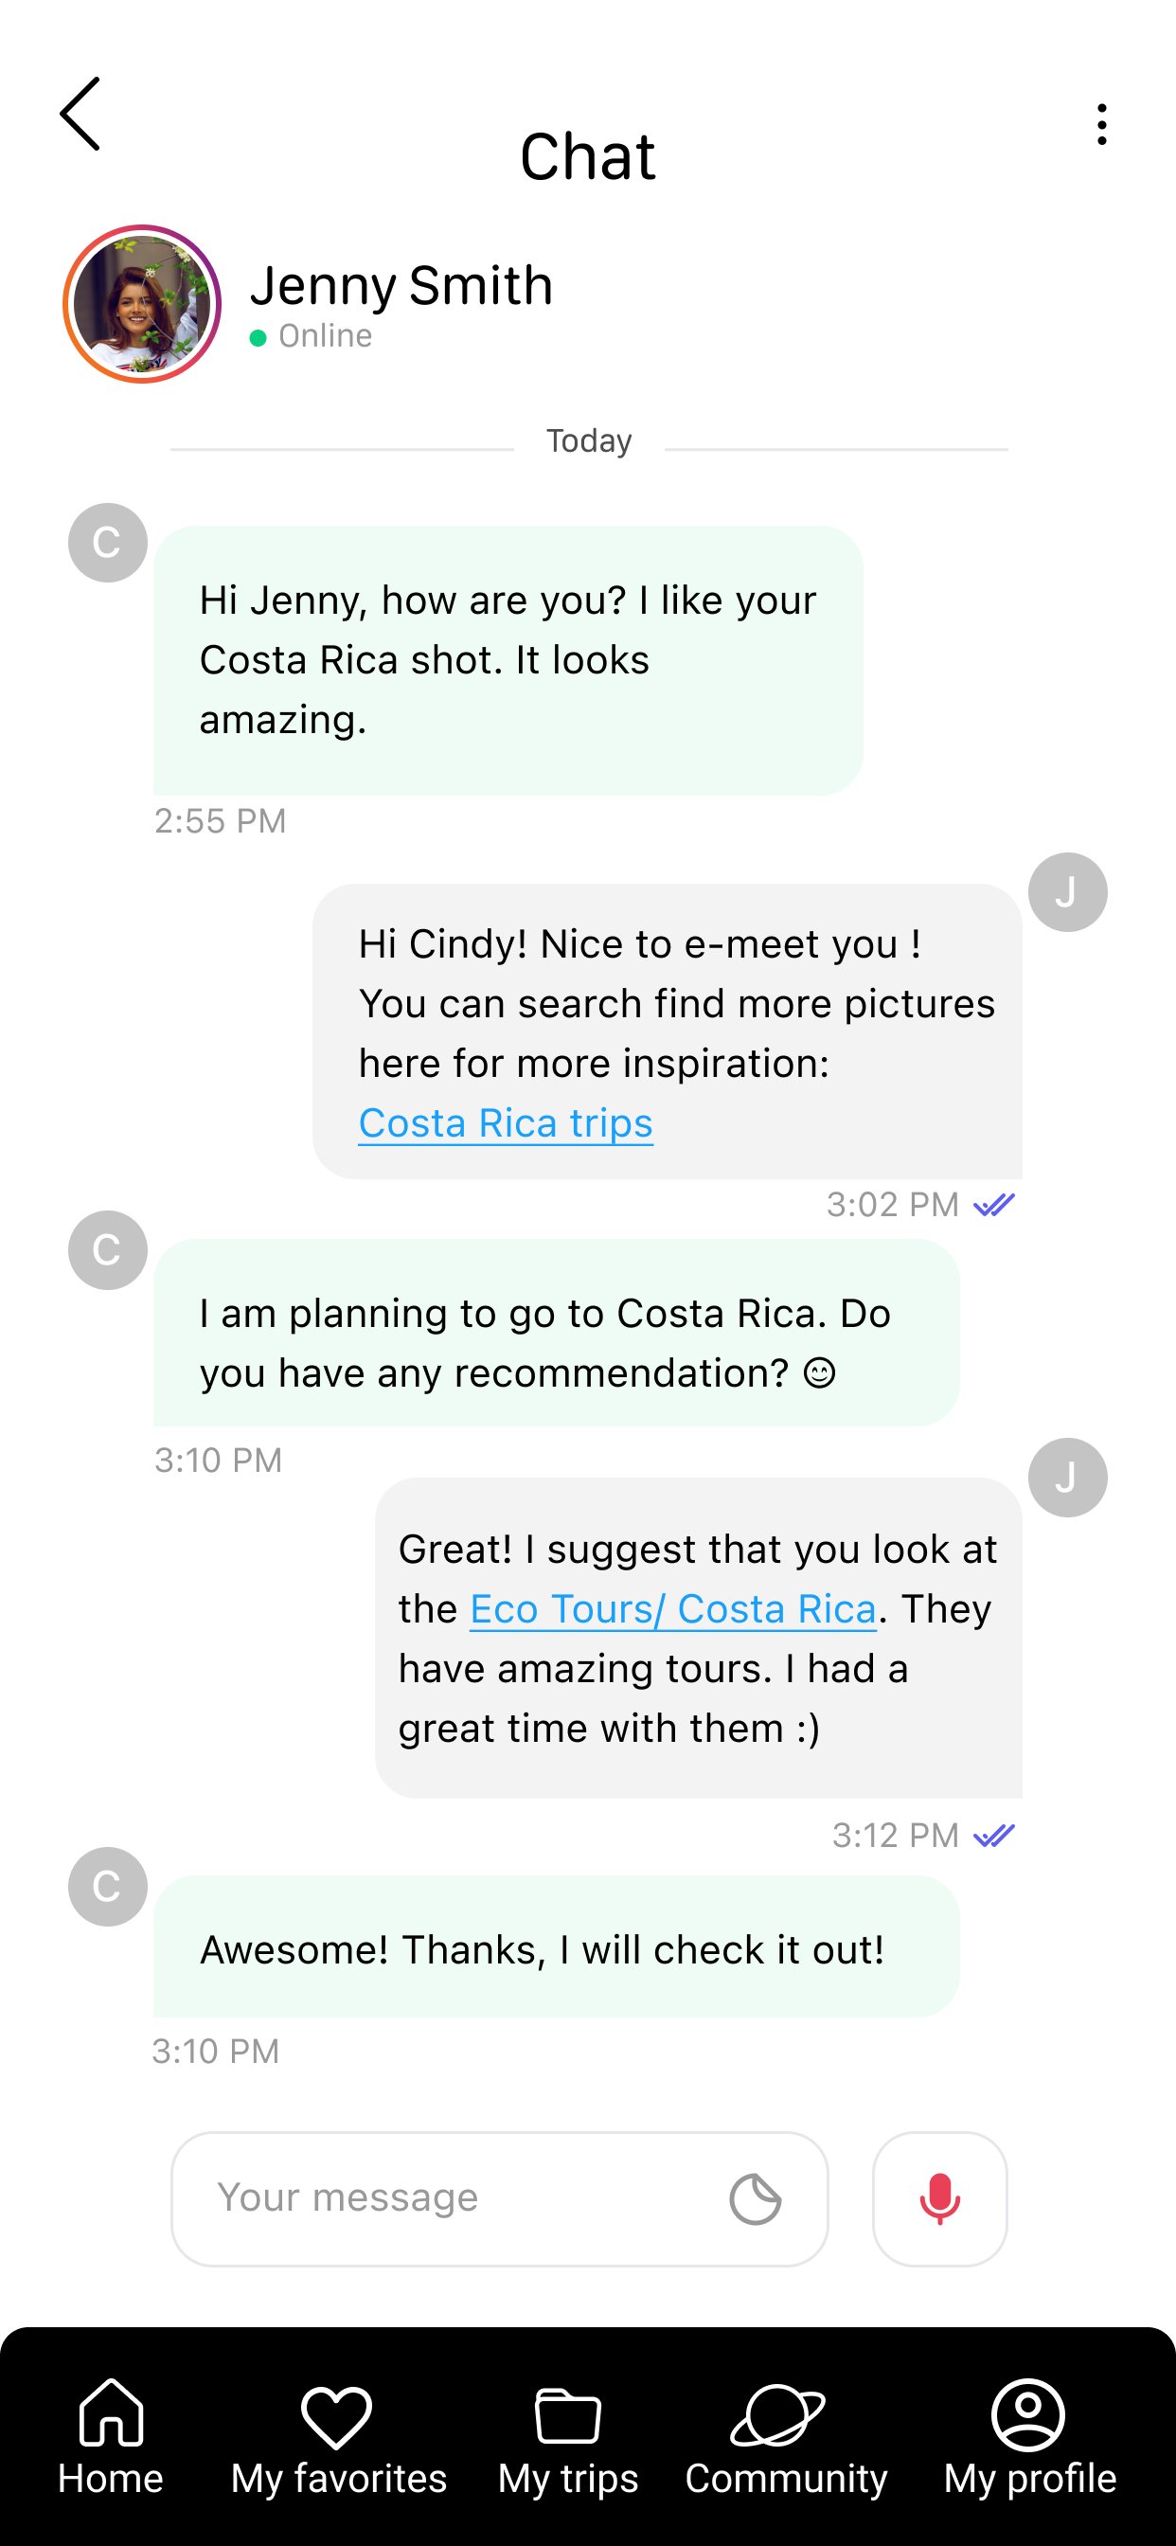Open the Home tab
Viewport: 1176px width, 2546px height.
(x=111, y=2437)
